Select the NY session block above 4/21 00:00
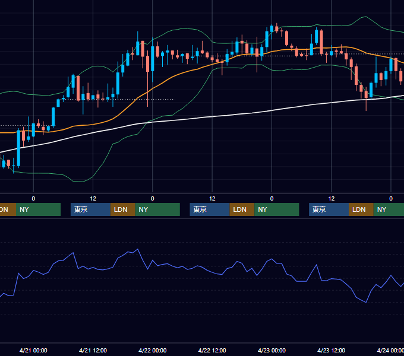Viewport: 404px width, 356px height. tap(38, 209)
